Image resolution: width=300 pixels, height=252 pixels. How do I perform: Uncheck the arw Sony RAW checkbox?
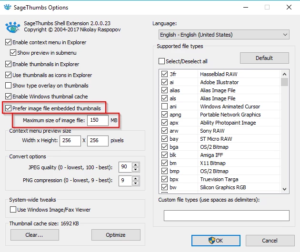coord(164,131)
